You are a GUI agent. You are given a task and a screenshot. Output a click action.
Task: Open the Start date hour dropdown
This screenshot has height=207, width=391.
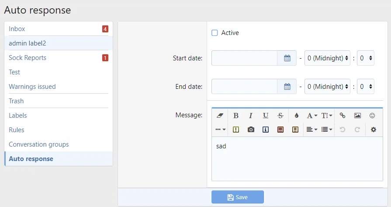coord(327,58)
